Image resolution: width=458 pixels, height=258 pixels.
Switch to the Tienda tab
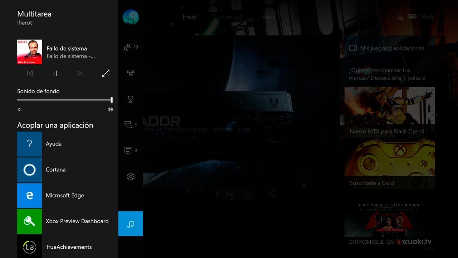267,17
